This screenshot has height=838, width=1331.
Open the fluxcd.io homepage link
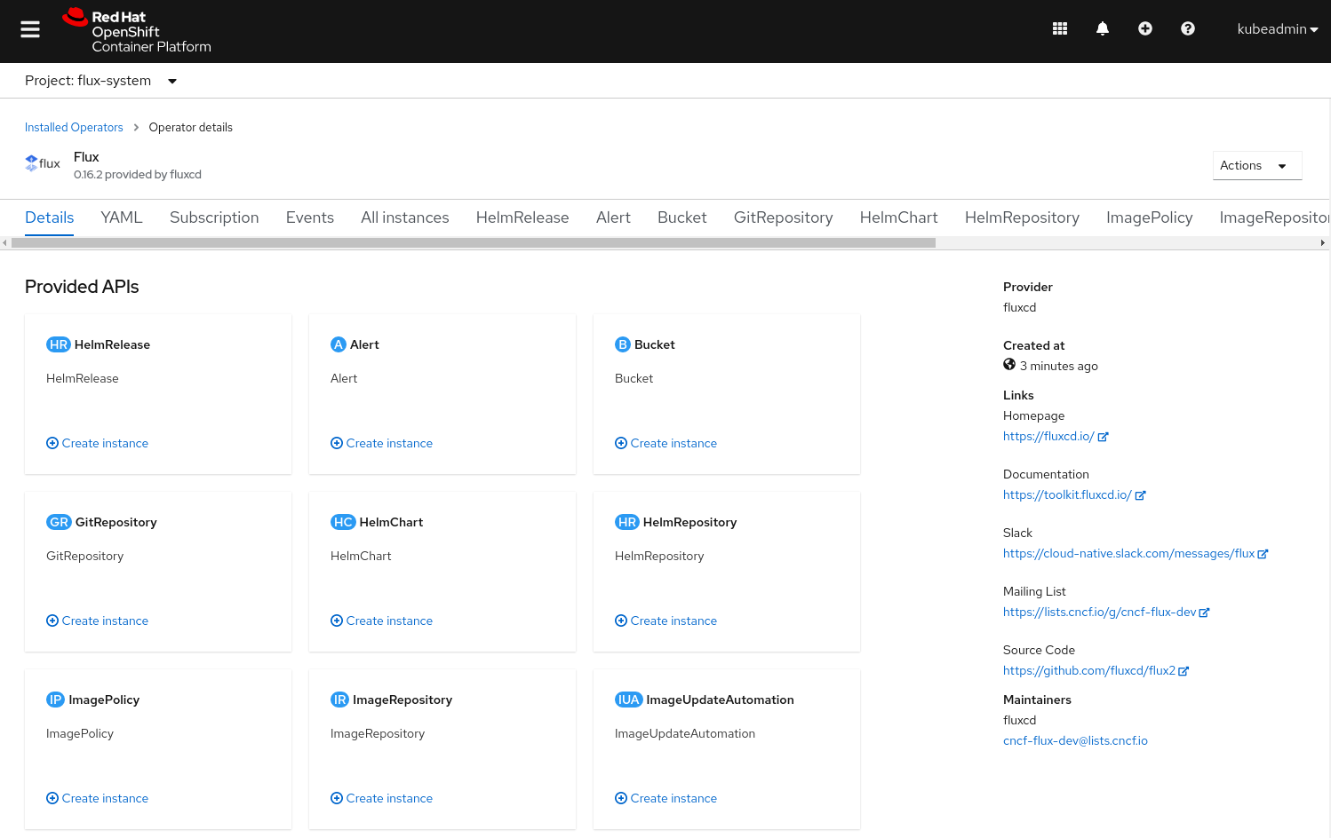1048,436
